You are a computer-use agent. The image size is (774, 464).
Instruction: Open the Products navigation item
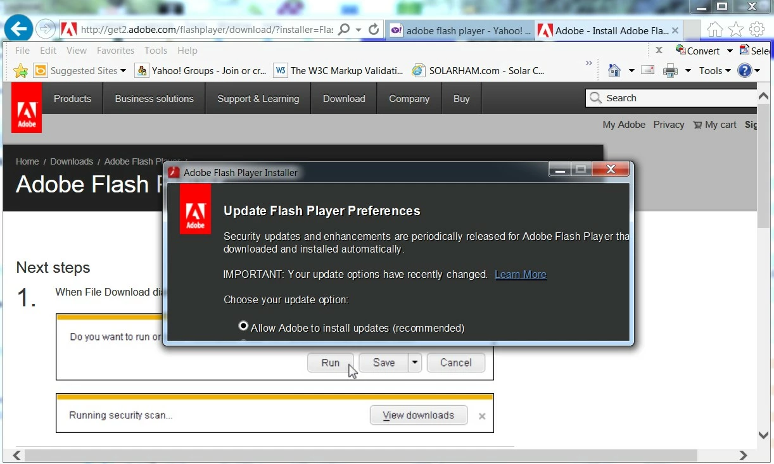click(x=72, y=99)
